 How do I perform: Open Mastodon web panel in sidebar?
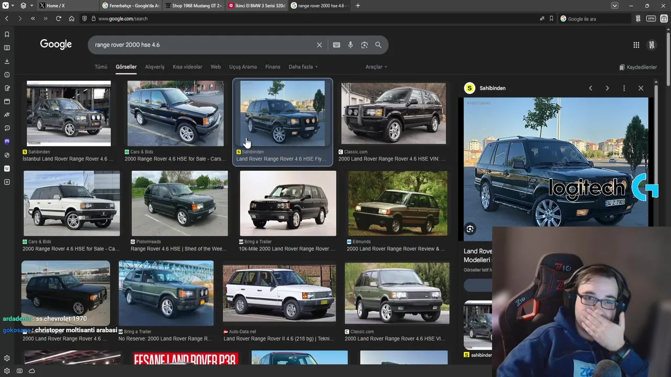click(7, 141)
